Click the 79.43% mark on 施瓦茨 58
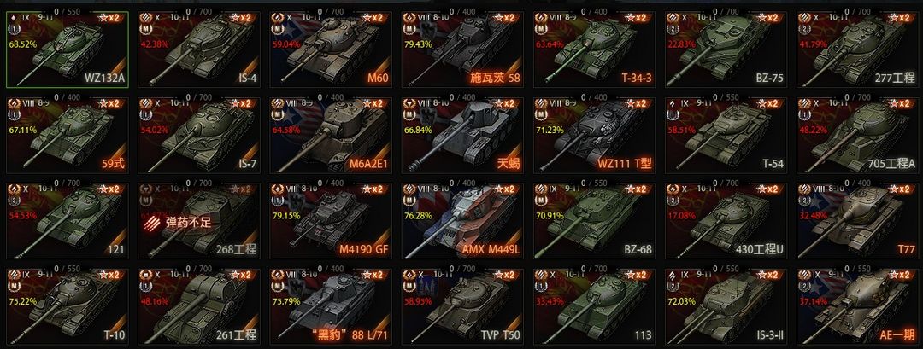Image resolution: width=923 pixels, height=349 pixels. coord(417,43)
